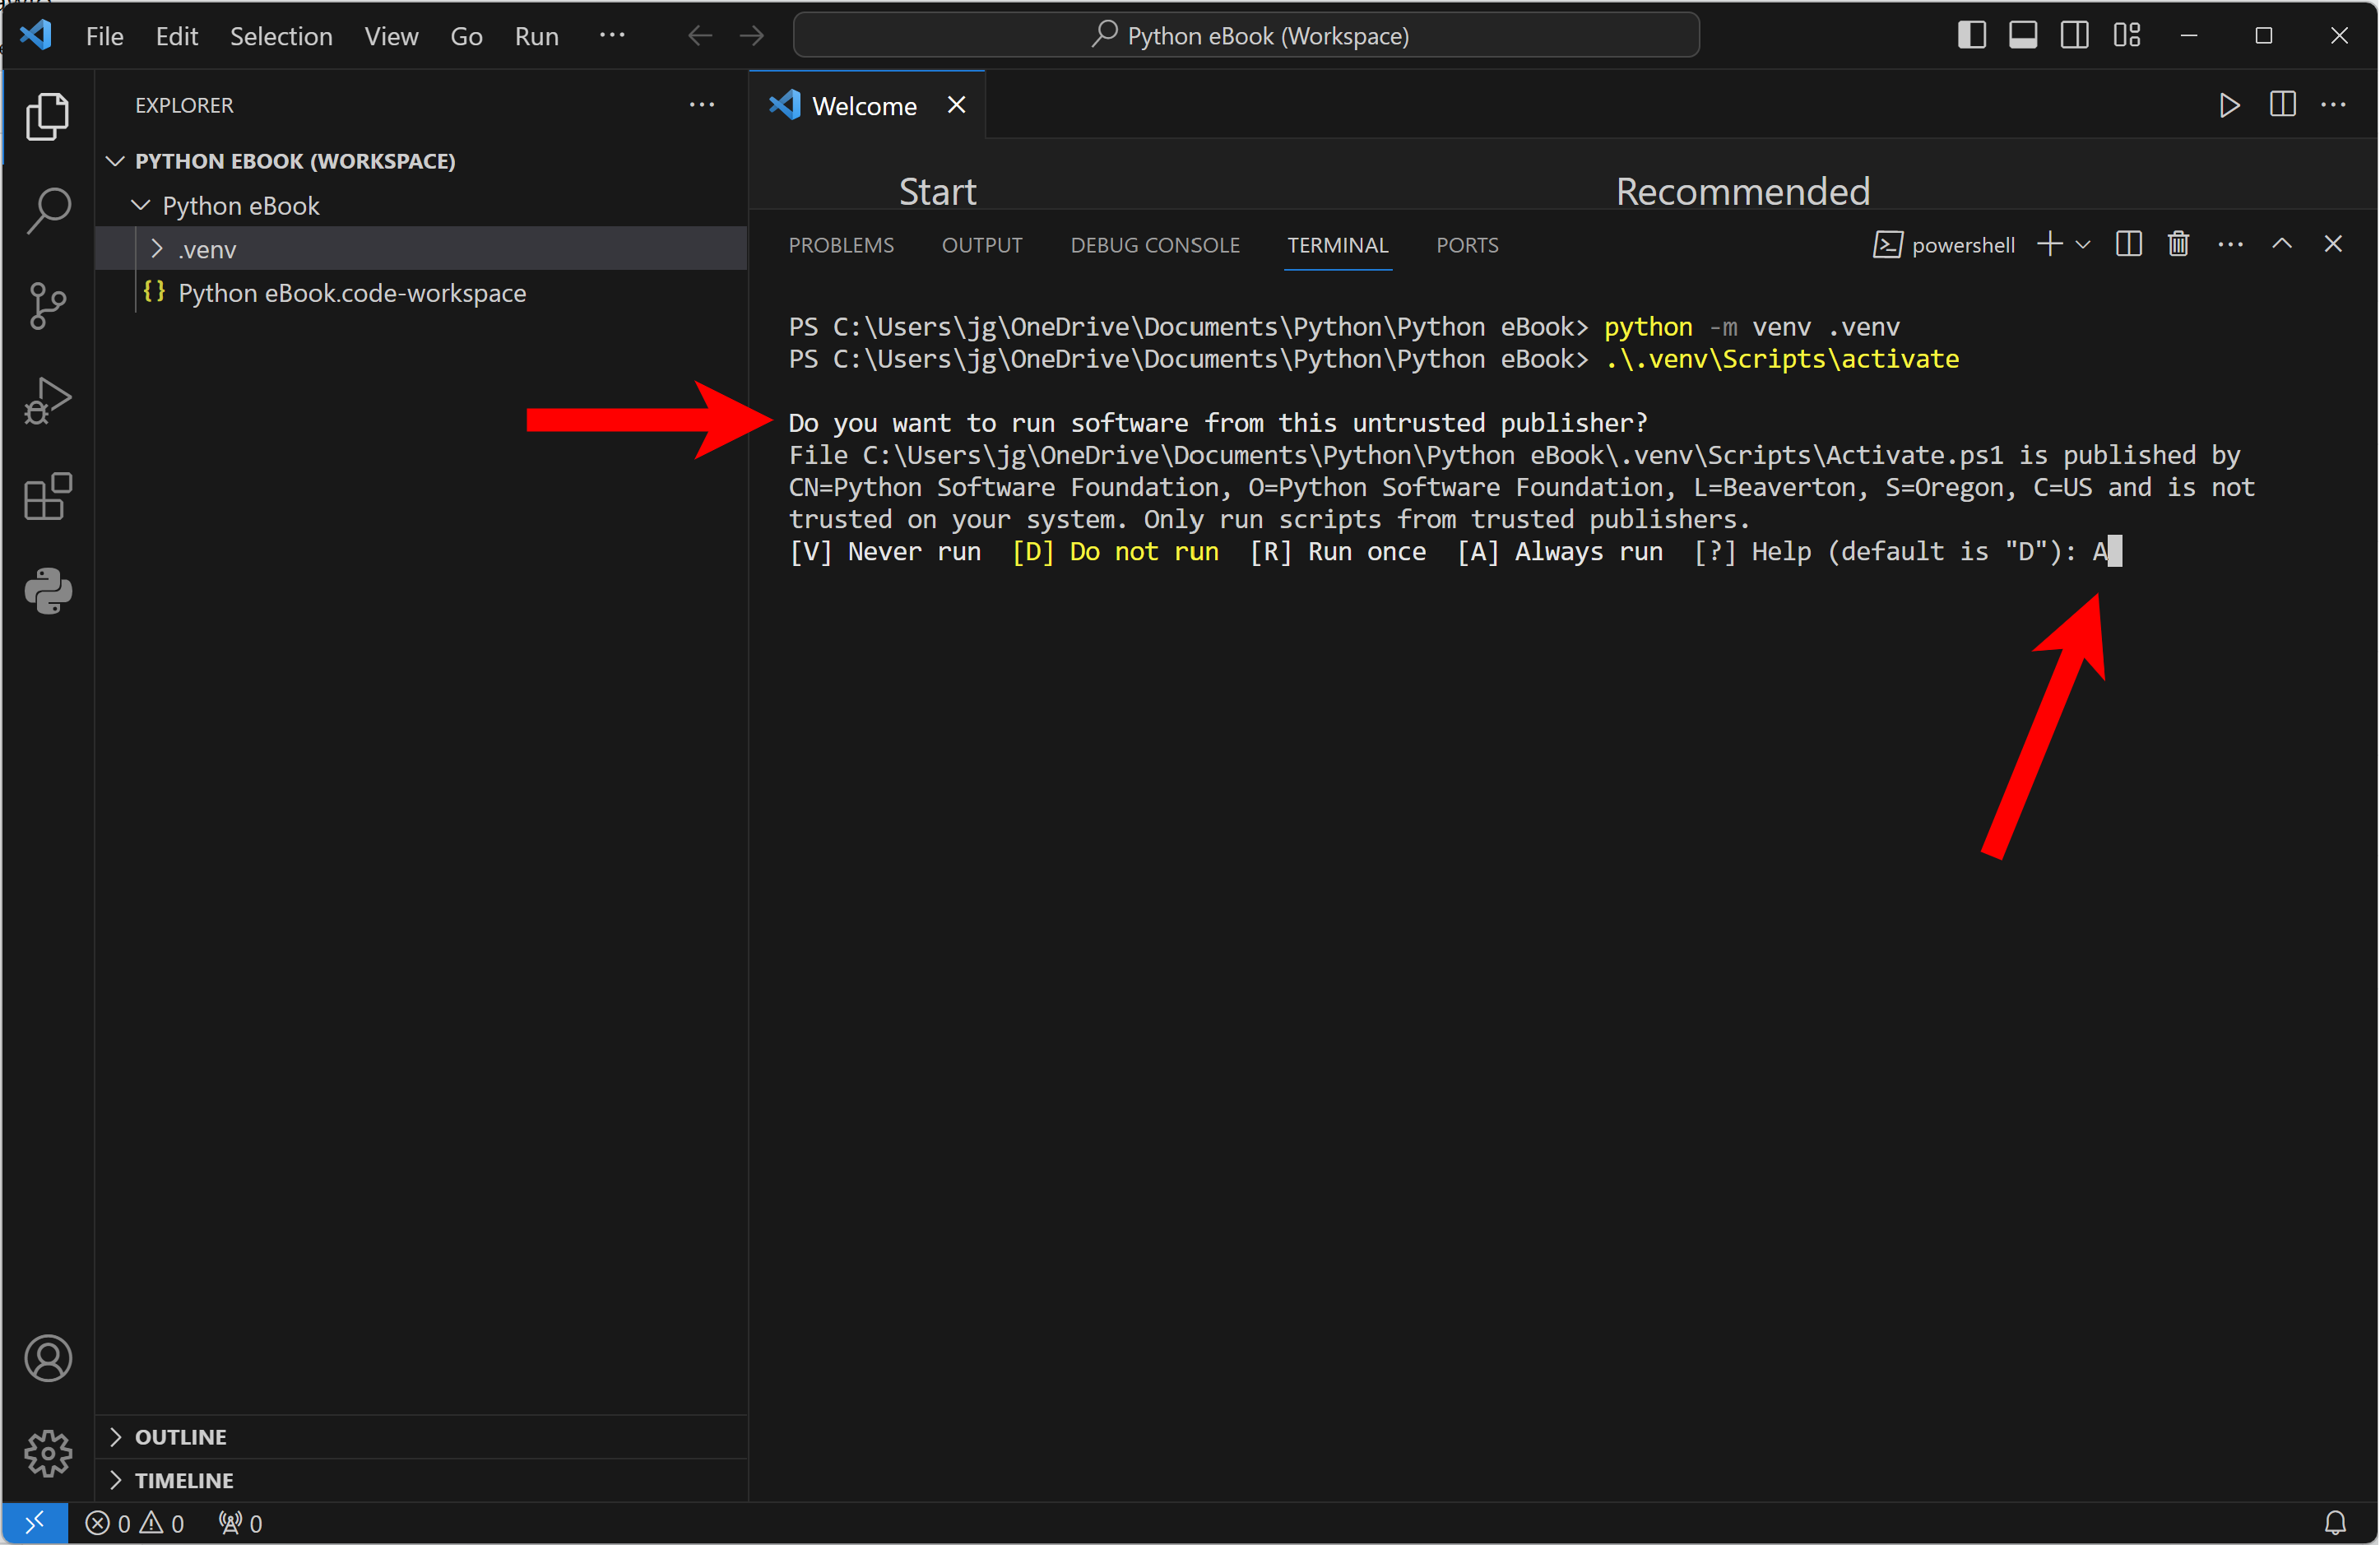Run the file with play button
This screenshot has height=1545, width=2380.
coord(2229,105)
